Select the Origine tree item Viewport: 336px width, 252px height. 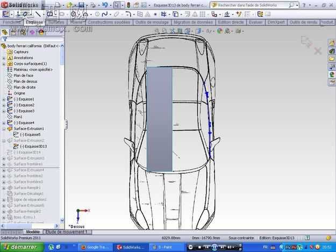point(19,93)
